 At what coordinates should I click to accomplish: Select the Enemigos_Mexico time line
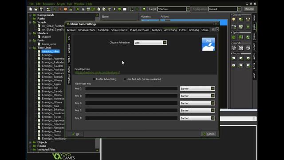pos(52,95)
